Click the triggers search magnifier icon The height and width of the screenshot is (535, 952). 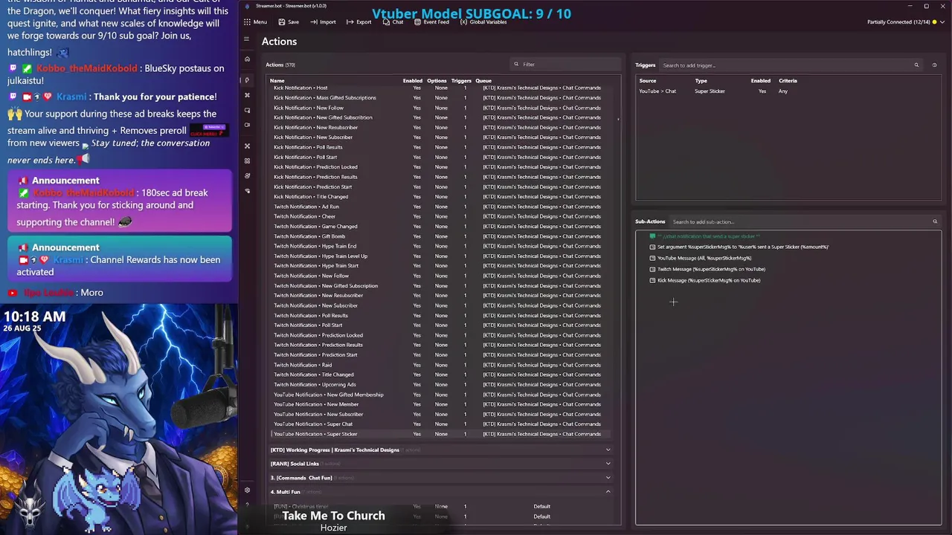(x=916, y=65)
